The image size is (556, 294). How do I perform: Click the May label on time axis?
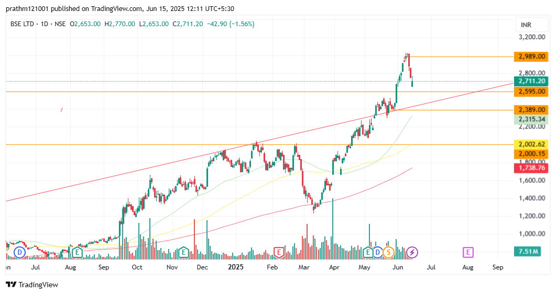[364, 267]
